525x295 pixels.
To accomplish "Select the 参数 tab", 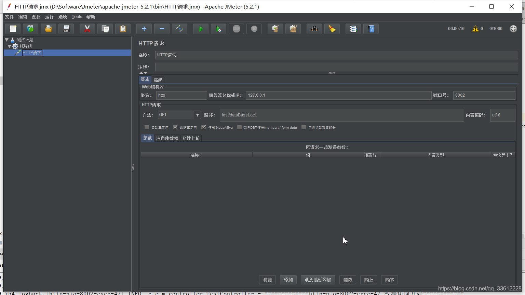I will (147, 138).
